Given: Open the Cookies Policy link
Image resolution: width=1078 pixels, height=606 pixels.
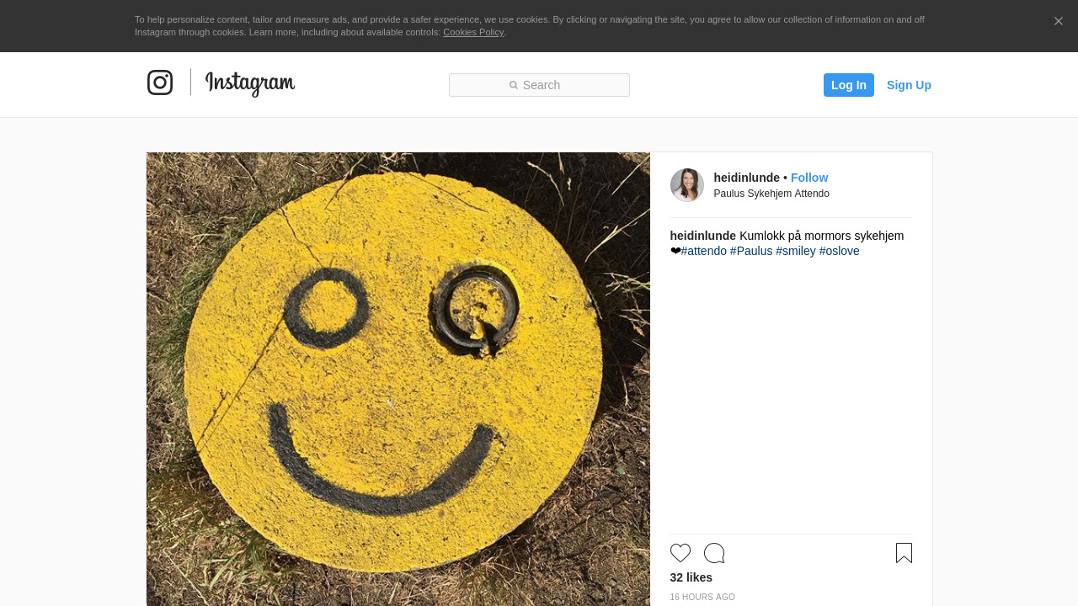Looking at the screenshot, I should pyautogui.click(x=473, y=32).
